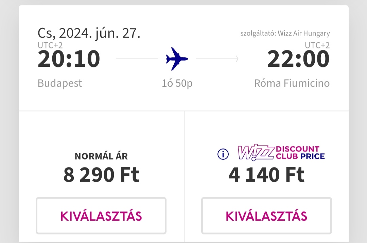Click the arrow pointing to the arrival time
Viewport: 367px width, 243px height.
coord(217,59)
